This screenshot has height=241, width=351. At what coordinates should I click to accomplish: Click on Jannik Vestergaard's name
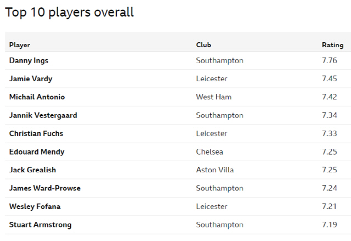point(43,115)
